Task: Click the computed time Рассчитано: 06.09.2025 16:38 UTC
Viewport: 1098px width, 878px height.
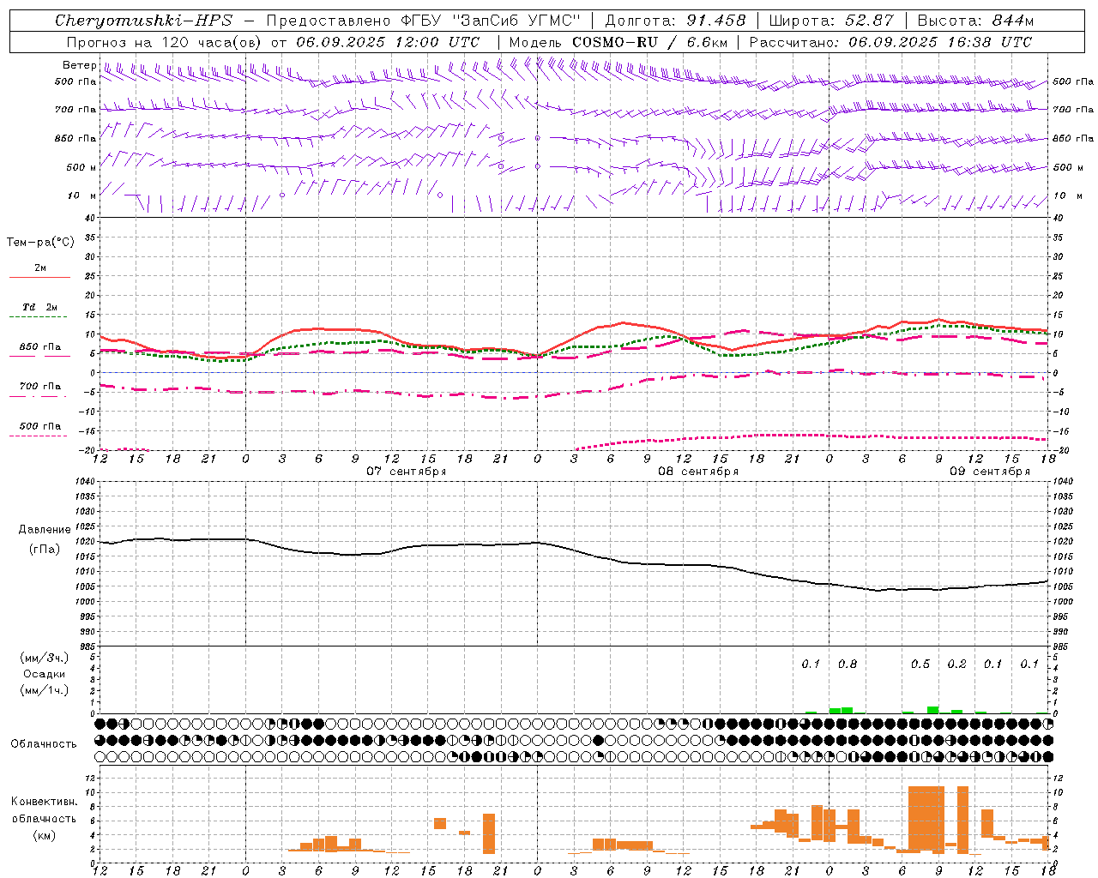Action: pos(890,42)
